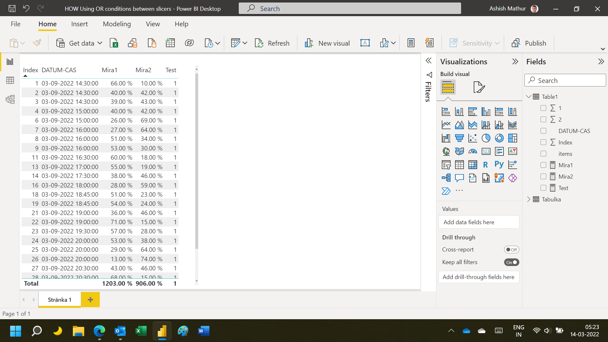608x342 pixels.
Task: Switch to the Modeling ribbon tab
Action: click(x=117, y=24)
